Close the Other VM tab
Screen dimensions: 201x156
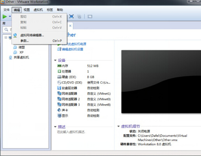[70, 26]
